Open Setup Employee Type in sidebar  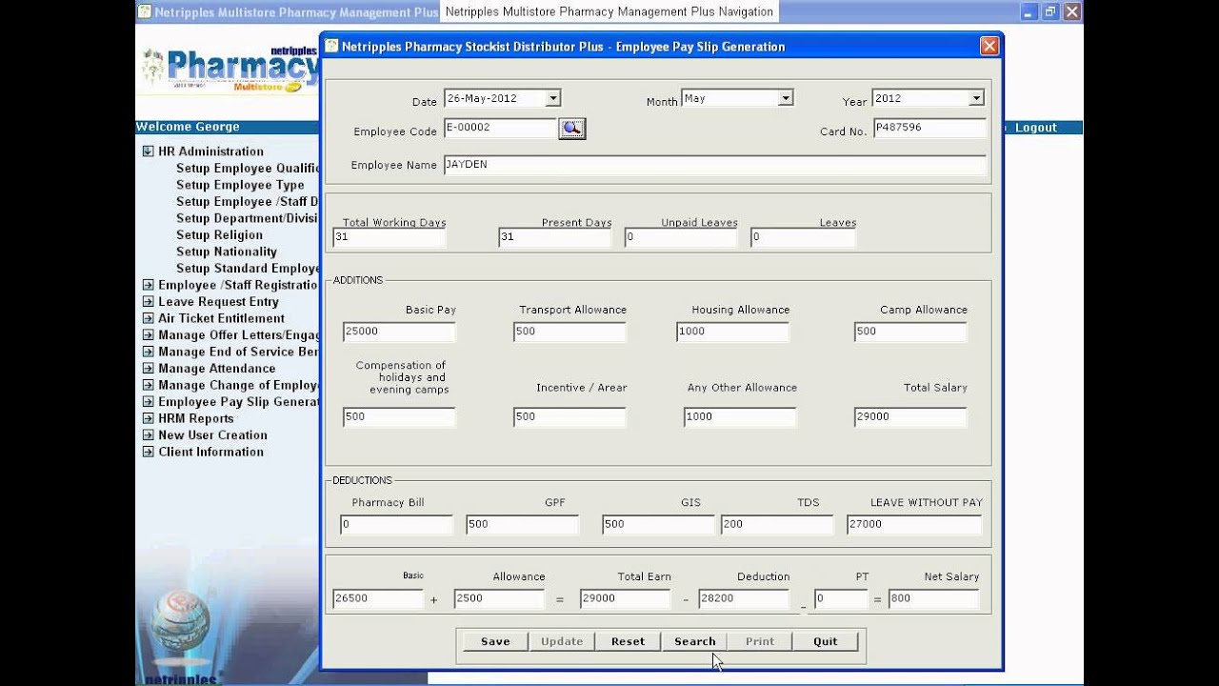(x=240, y=185)
